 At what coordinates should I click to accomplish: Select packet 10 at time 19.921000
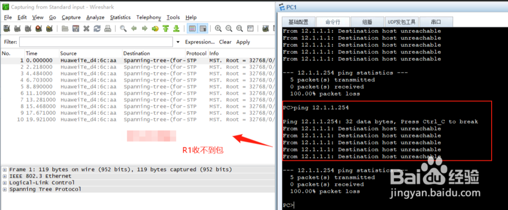(138, 119)
